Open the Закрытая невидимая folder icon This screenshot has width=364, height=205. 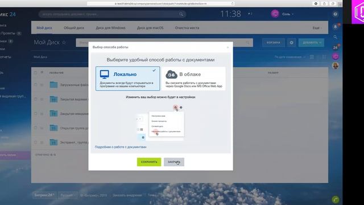click(x=53, y=113)
